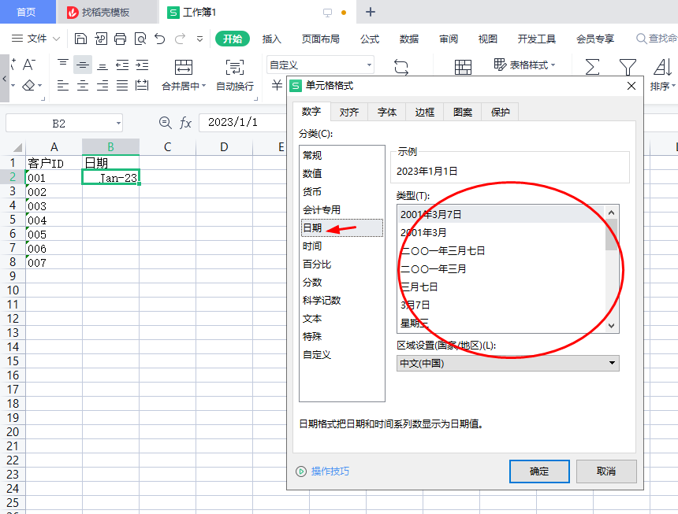The image size is (678, 514).
Task: Click the Redo arrow icon
Action: (x=180, y=39)
